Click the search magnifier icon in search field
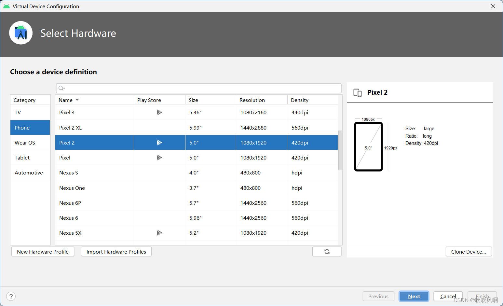Viewport: 503px width, 306px height. coord(61,88)
